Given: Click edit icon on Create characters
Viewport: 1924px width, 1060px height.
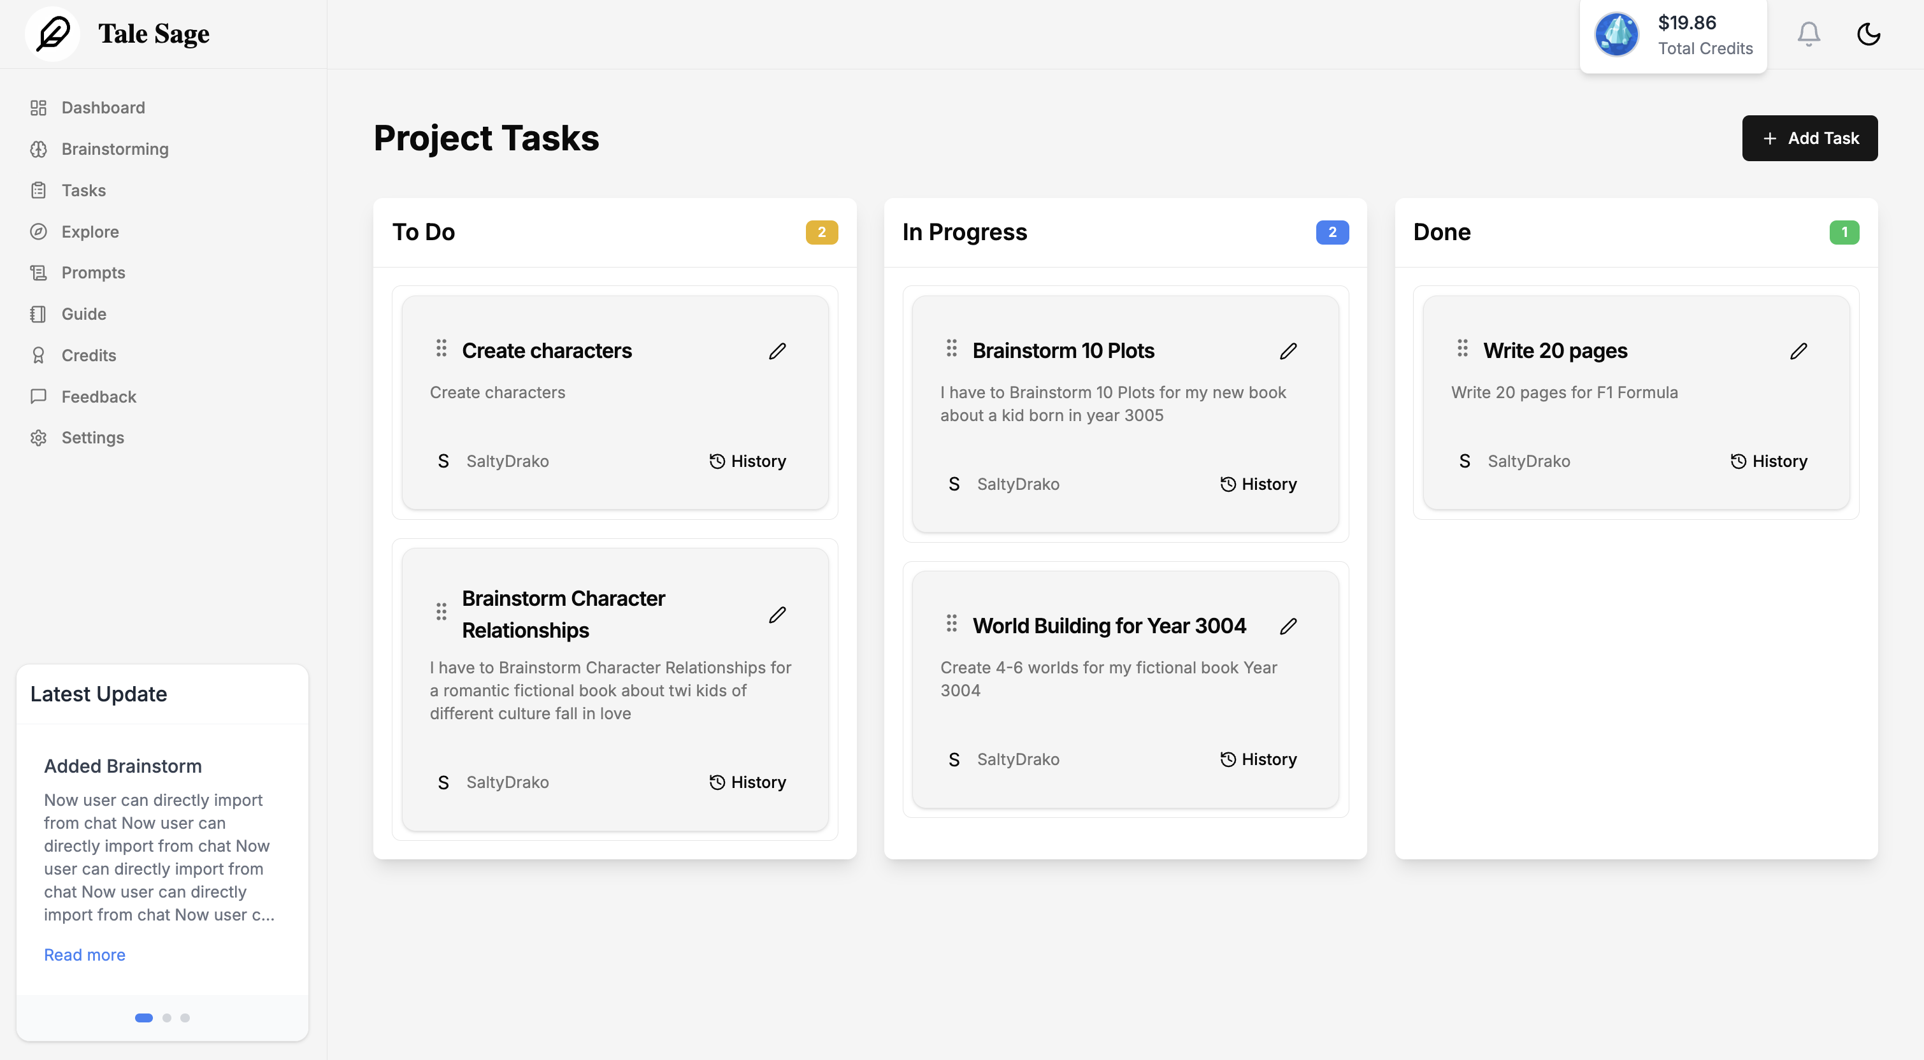Looking at the screenshot, I should (778, 350).
